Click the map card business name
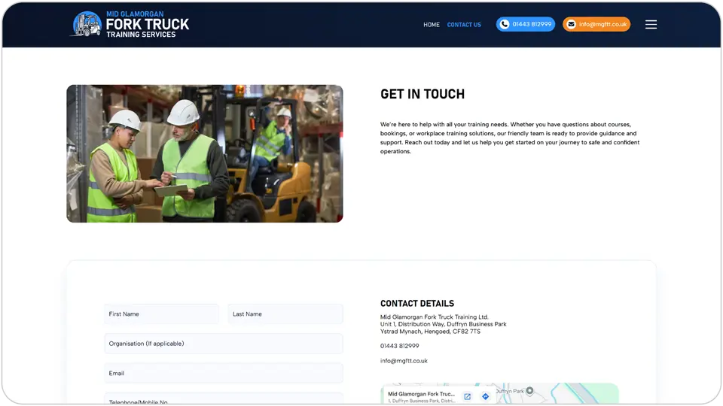Screen dimensions: 723x406 point(421,394)
